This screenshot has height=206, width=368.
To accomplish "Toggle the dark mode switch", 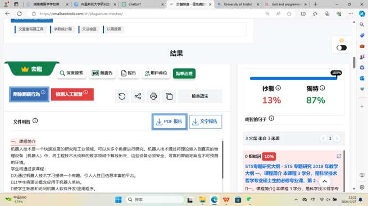I will pyautogui.click(x=342, y=48).
